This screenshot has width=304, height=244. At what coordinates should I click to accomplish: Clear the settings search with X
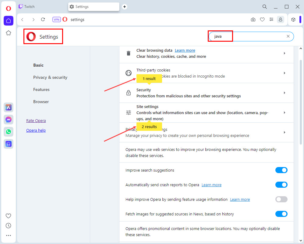288,37
